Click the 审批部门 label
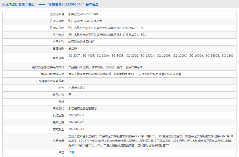This screenshot has height=157, width=239. click(59, 109)
